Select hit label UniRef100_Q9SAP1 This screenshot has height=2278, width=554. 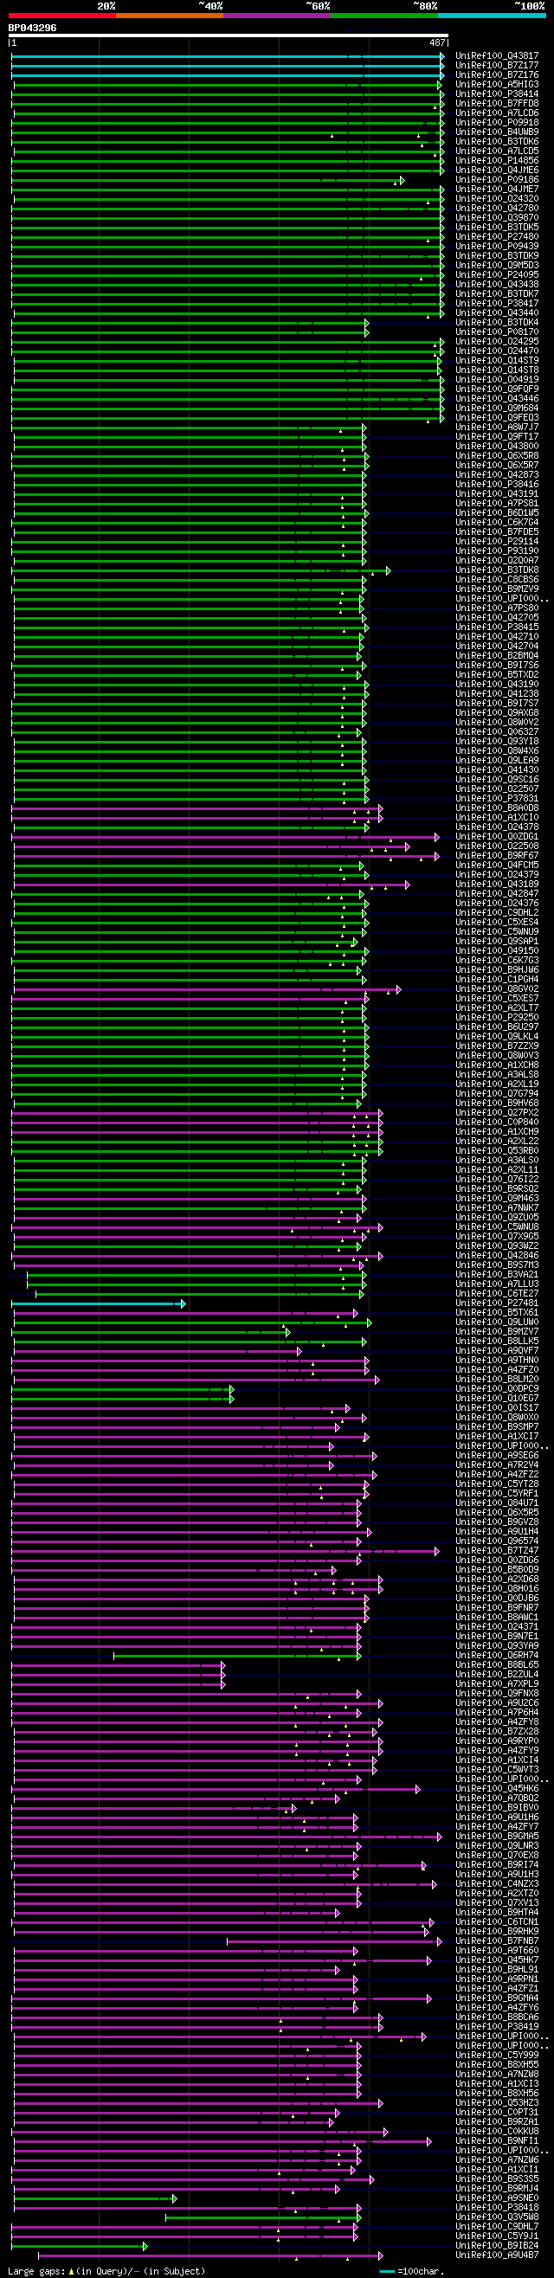[498, 942]
